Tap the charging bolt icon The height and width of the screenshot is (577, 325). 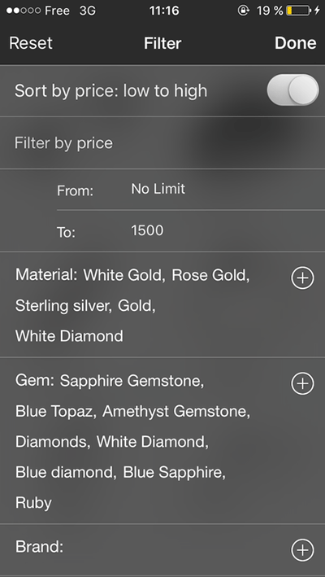point(317,11)
